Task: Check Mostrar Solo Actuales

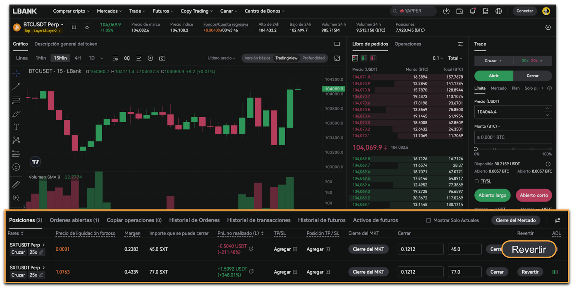Action: [x=428, y=220]
